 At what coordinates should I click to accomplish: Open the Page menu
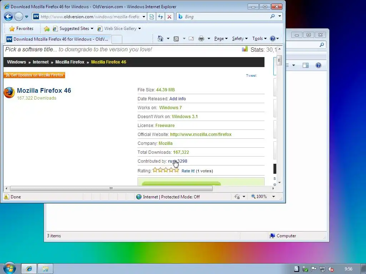tap(221, 39)
